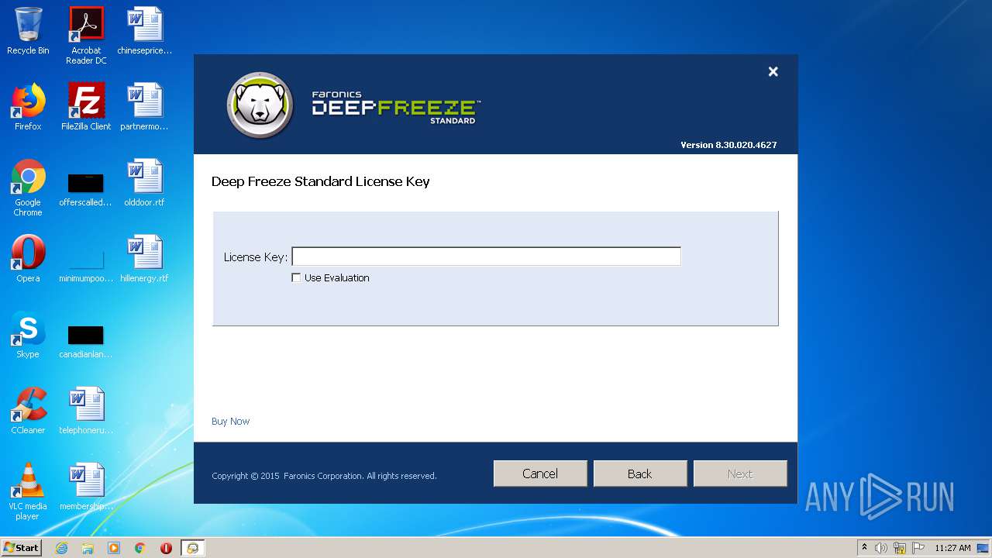Image resolution: width=992 pixels, height=558 pixels.
Task: Open Windows Explorer folder in taskbar
Action: [88, 548]
